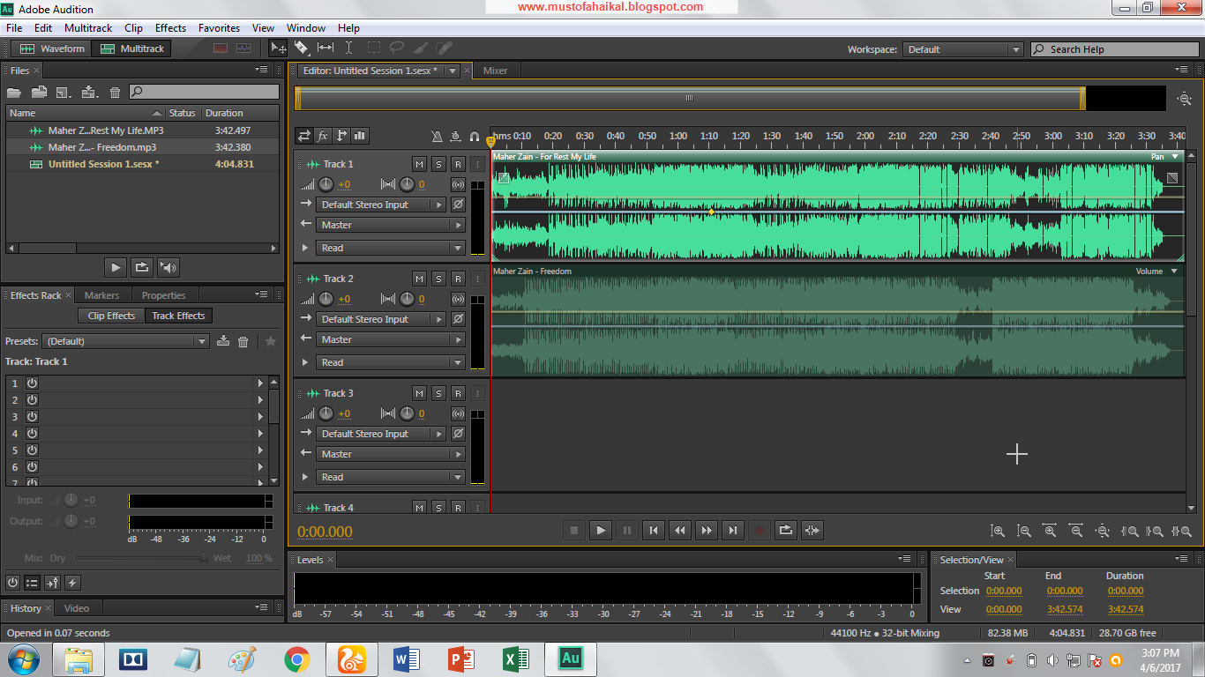
Task: Toggle Auto-Play in the Files panel preview
Action: point(168,267)
